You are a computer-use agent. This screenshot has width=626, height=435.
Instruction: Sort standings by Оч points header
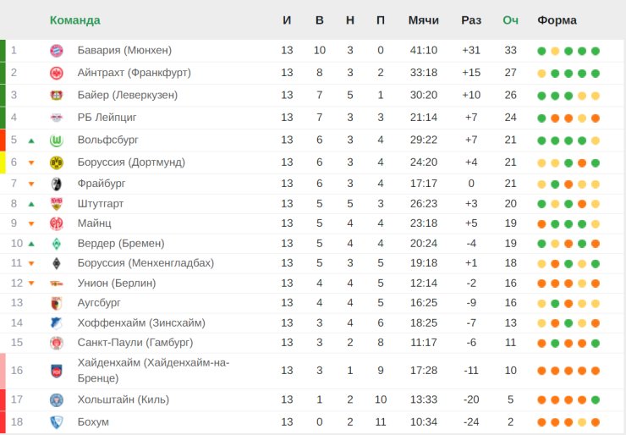click(510, 20)
